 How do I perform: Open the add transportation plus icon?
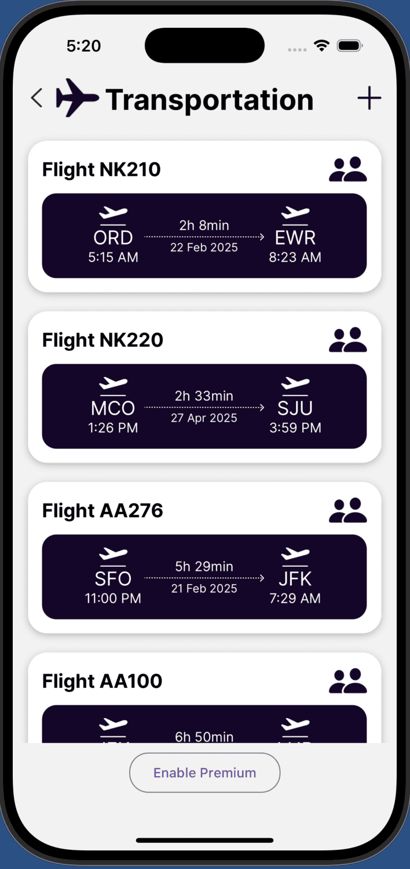click(369, 97)
